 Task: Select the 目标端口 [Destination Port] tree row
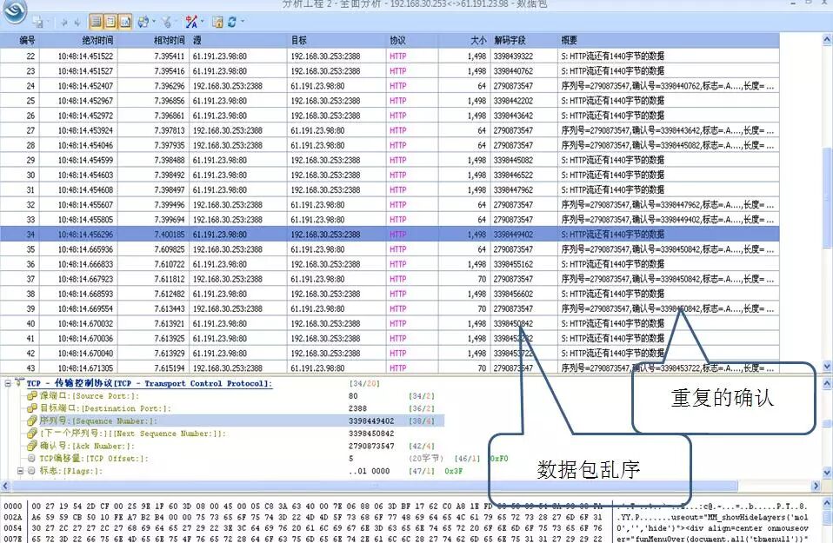(x=105, y=408)
